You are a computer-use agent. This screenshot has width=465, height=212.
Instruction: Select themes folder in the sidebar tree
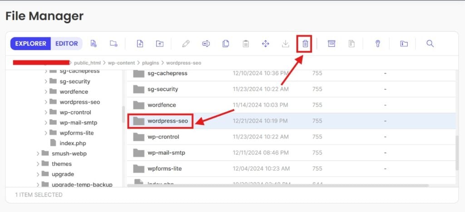(x=62, y=164)
